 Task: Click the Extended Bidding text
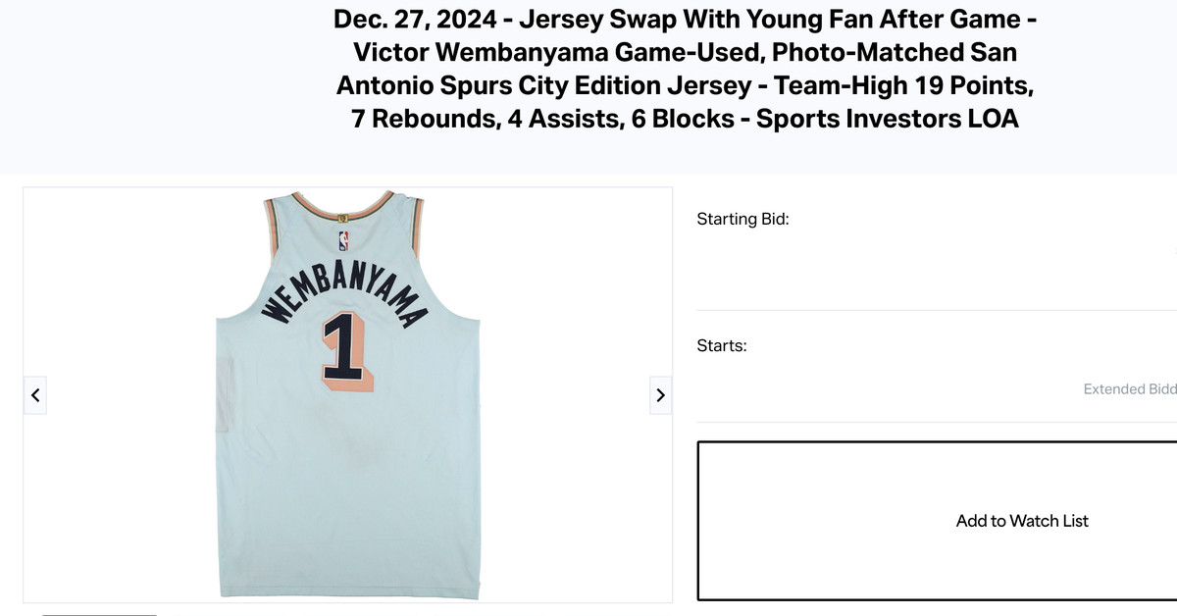[1130, 389]
